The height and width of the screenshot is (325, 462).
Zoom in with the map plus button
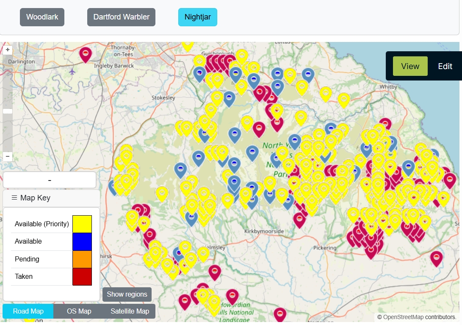(8, 50)
